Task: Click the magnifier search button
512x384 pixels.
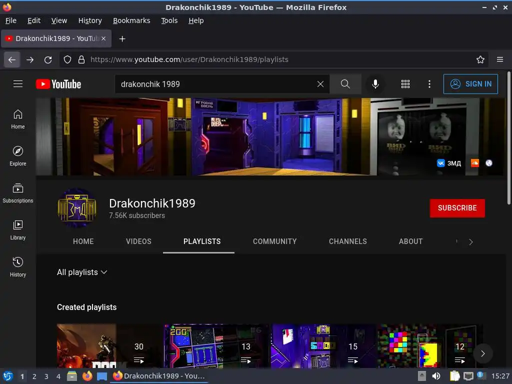Action: [345, 84]
